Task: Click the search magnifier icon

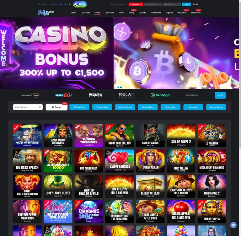Action: point(40,107)
